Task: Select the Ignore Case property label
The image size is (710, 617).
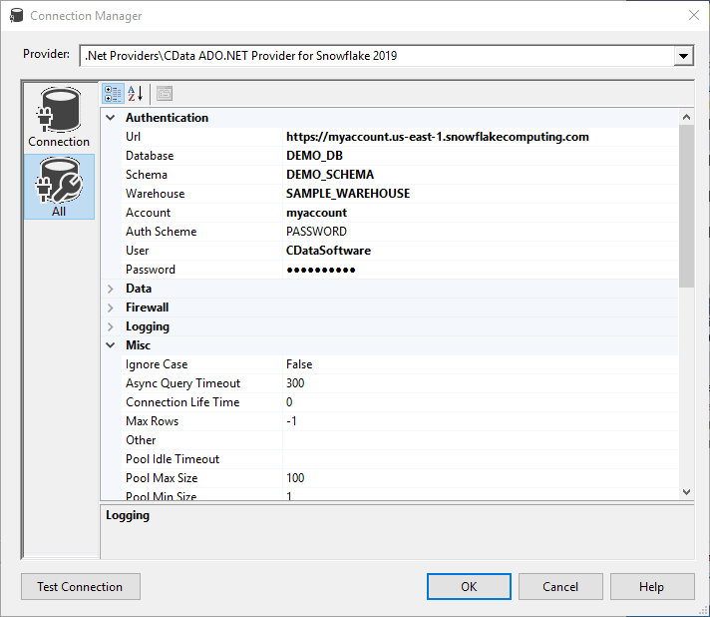Action: [x=157, y=364]
